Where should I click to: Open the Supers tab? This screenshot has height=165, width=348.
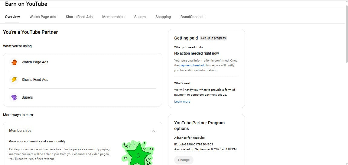(x=140, y=17)
